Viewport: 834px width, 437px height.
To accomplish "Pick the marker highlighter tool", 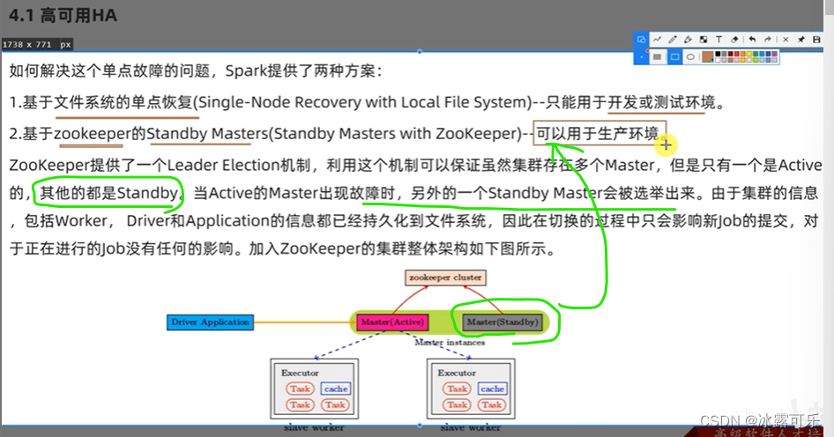I will (x=688, y=40).
